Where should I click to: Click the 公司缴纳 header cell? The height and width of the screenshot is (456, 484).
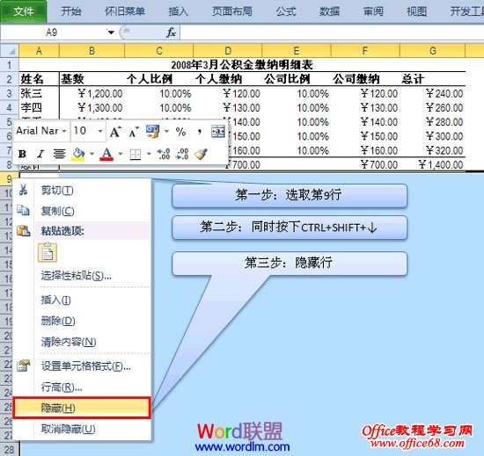(365, 79)
